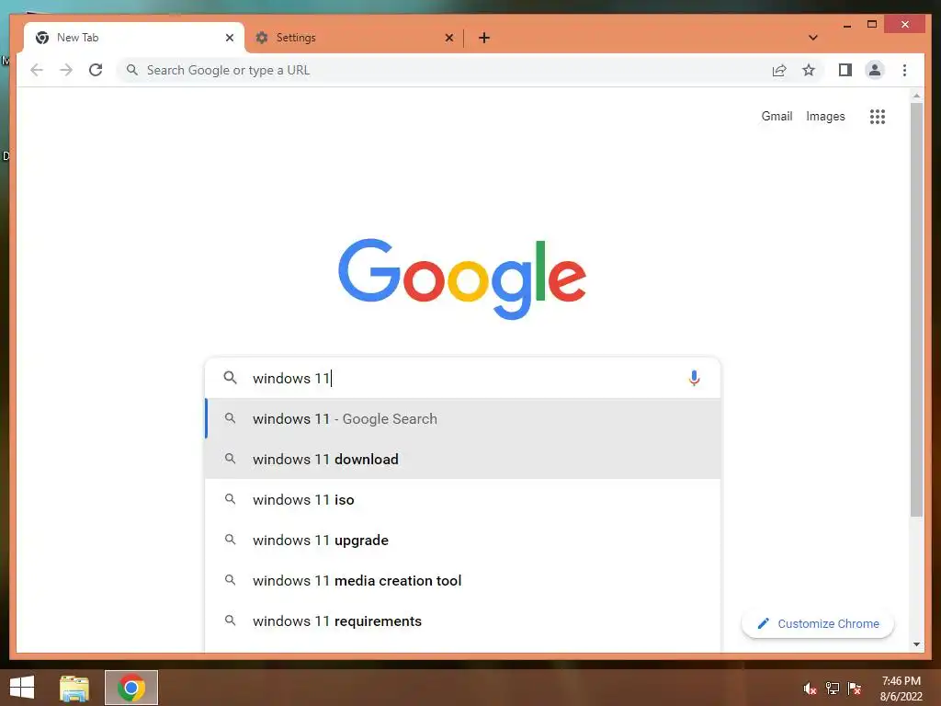Choose 'windows 11 download' suggestion
The width and height of the screenshot is (941, 706).
coord(463,460)
